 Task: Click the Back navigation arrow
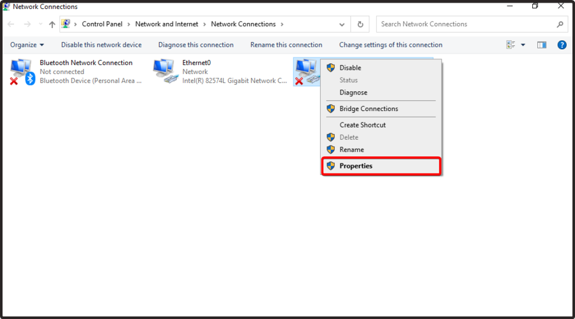(11, 24)
